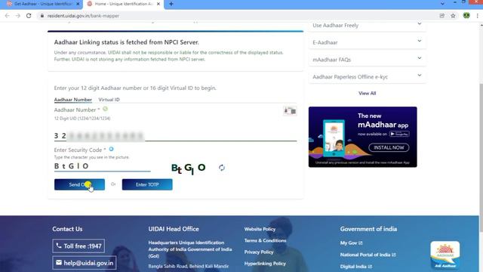Image resolution: width=483 pixels, height=272 pixels.
Task: Click the security code input field
Action: tap(103, 166)
